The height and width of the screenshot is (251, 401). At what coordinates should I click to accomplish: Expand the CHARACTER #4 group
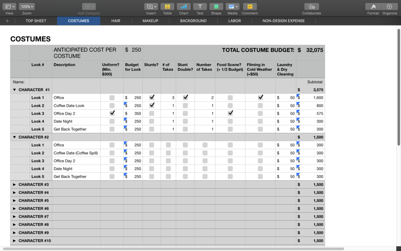[14, 192]
